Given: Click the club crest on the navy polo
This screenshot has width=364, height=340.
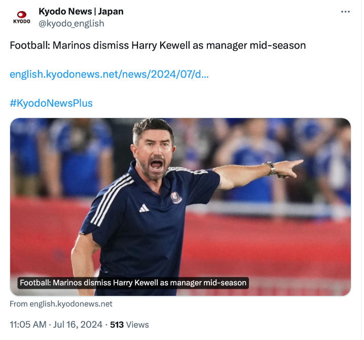Looking at the screenshot, I should [176, 197].
